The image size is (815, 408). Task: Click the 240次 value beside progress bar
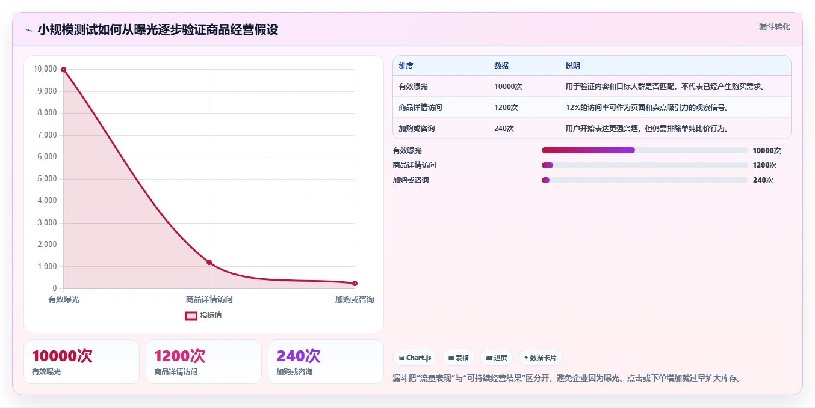pos(763,180)
